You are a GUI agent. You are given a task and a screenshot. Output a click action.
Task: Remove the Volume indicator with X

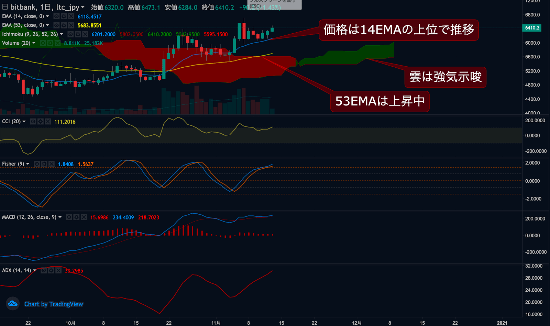coord(57,43)
